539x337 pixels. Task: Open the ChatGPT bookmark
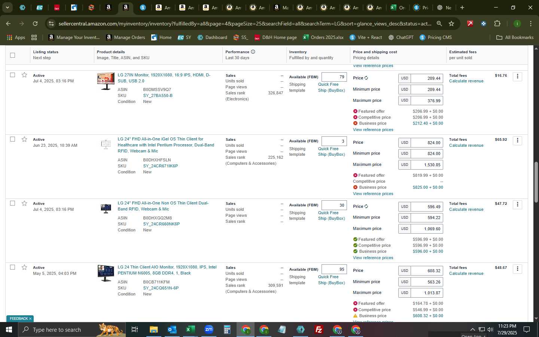click(x=401, y=37)
